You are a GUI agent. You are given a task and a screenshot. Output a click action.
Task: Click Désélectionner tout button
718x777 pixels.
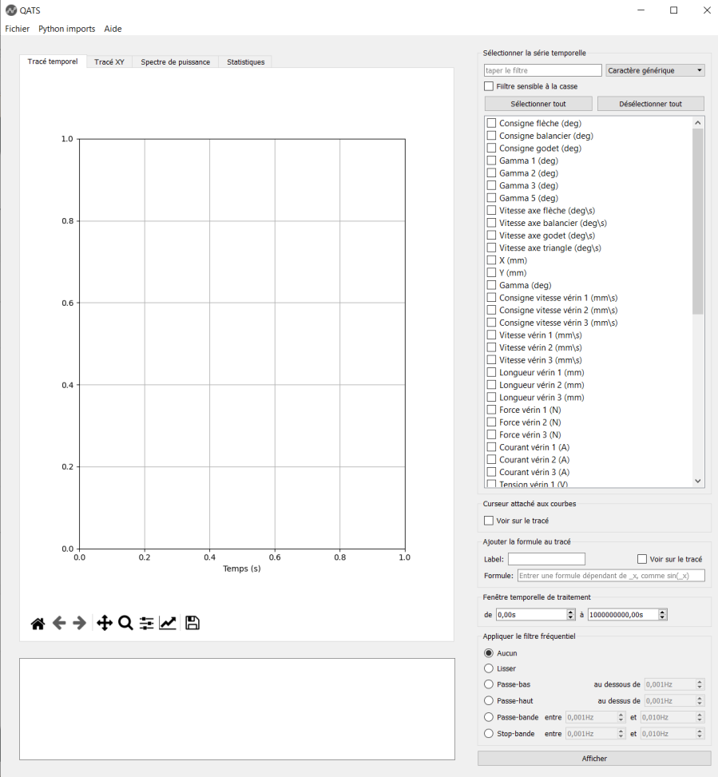(x=651, y=104)
